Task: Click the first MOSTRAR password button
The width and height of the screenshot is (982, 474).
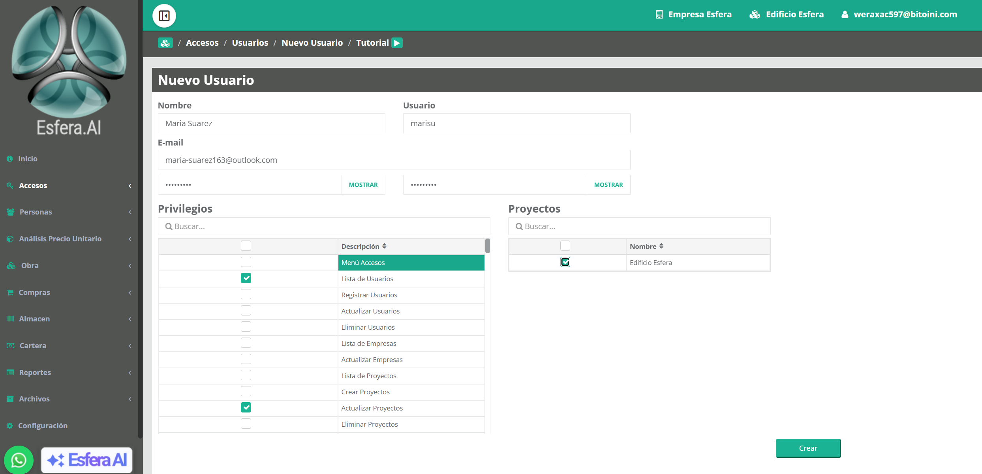Action: [x=363, y=185]
